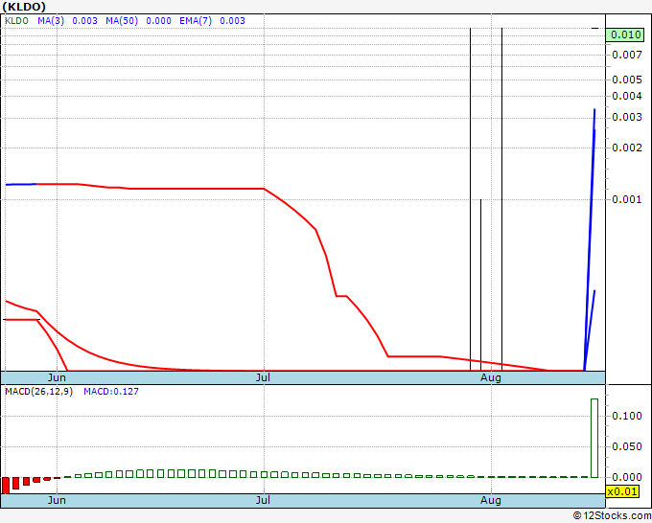
Task: Click the 0.002 price axis label
Action: coord(627,148)
